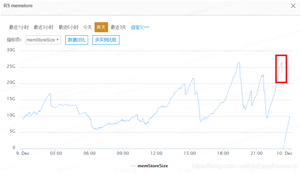The width and height of the screenshot is (301, 173).
Task: Switch to the 最近3天 time range
Action: click(118, 27)
